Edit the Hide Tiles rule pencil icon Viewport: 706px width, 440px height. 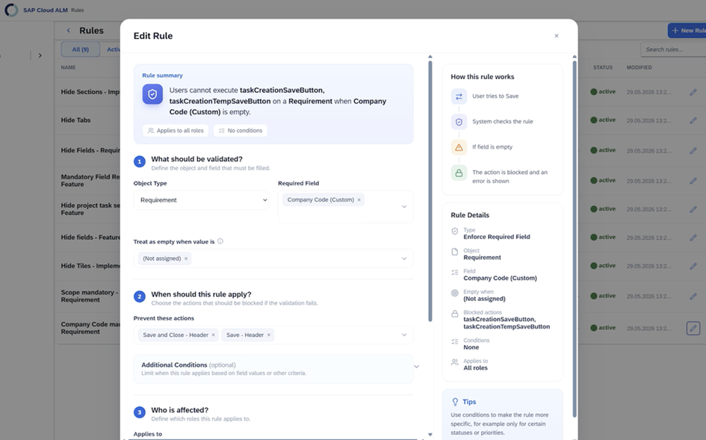693,266
